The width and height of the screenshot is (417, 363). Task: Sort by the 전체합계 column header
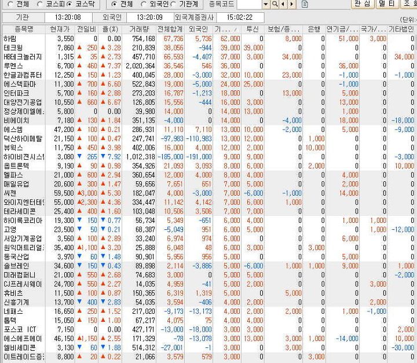pyautogui.click(x=170, y=29)
